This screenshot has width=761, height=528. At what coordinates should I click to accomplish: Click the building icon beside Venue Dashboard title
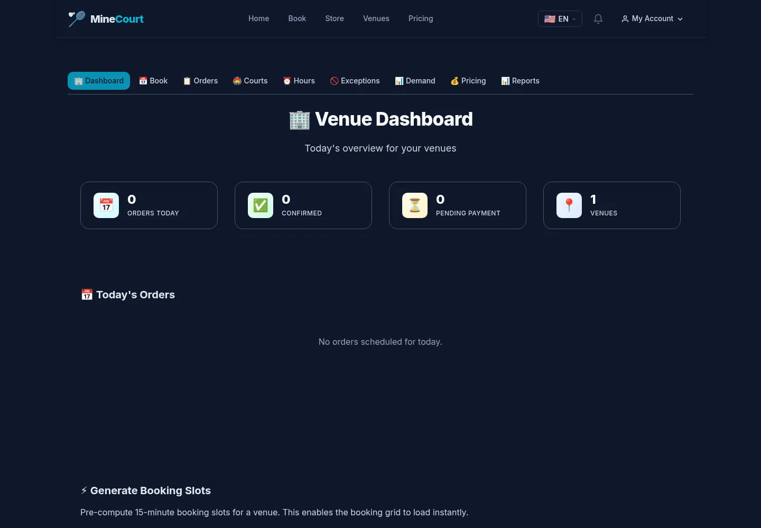300,120
